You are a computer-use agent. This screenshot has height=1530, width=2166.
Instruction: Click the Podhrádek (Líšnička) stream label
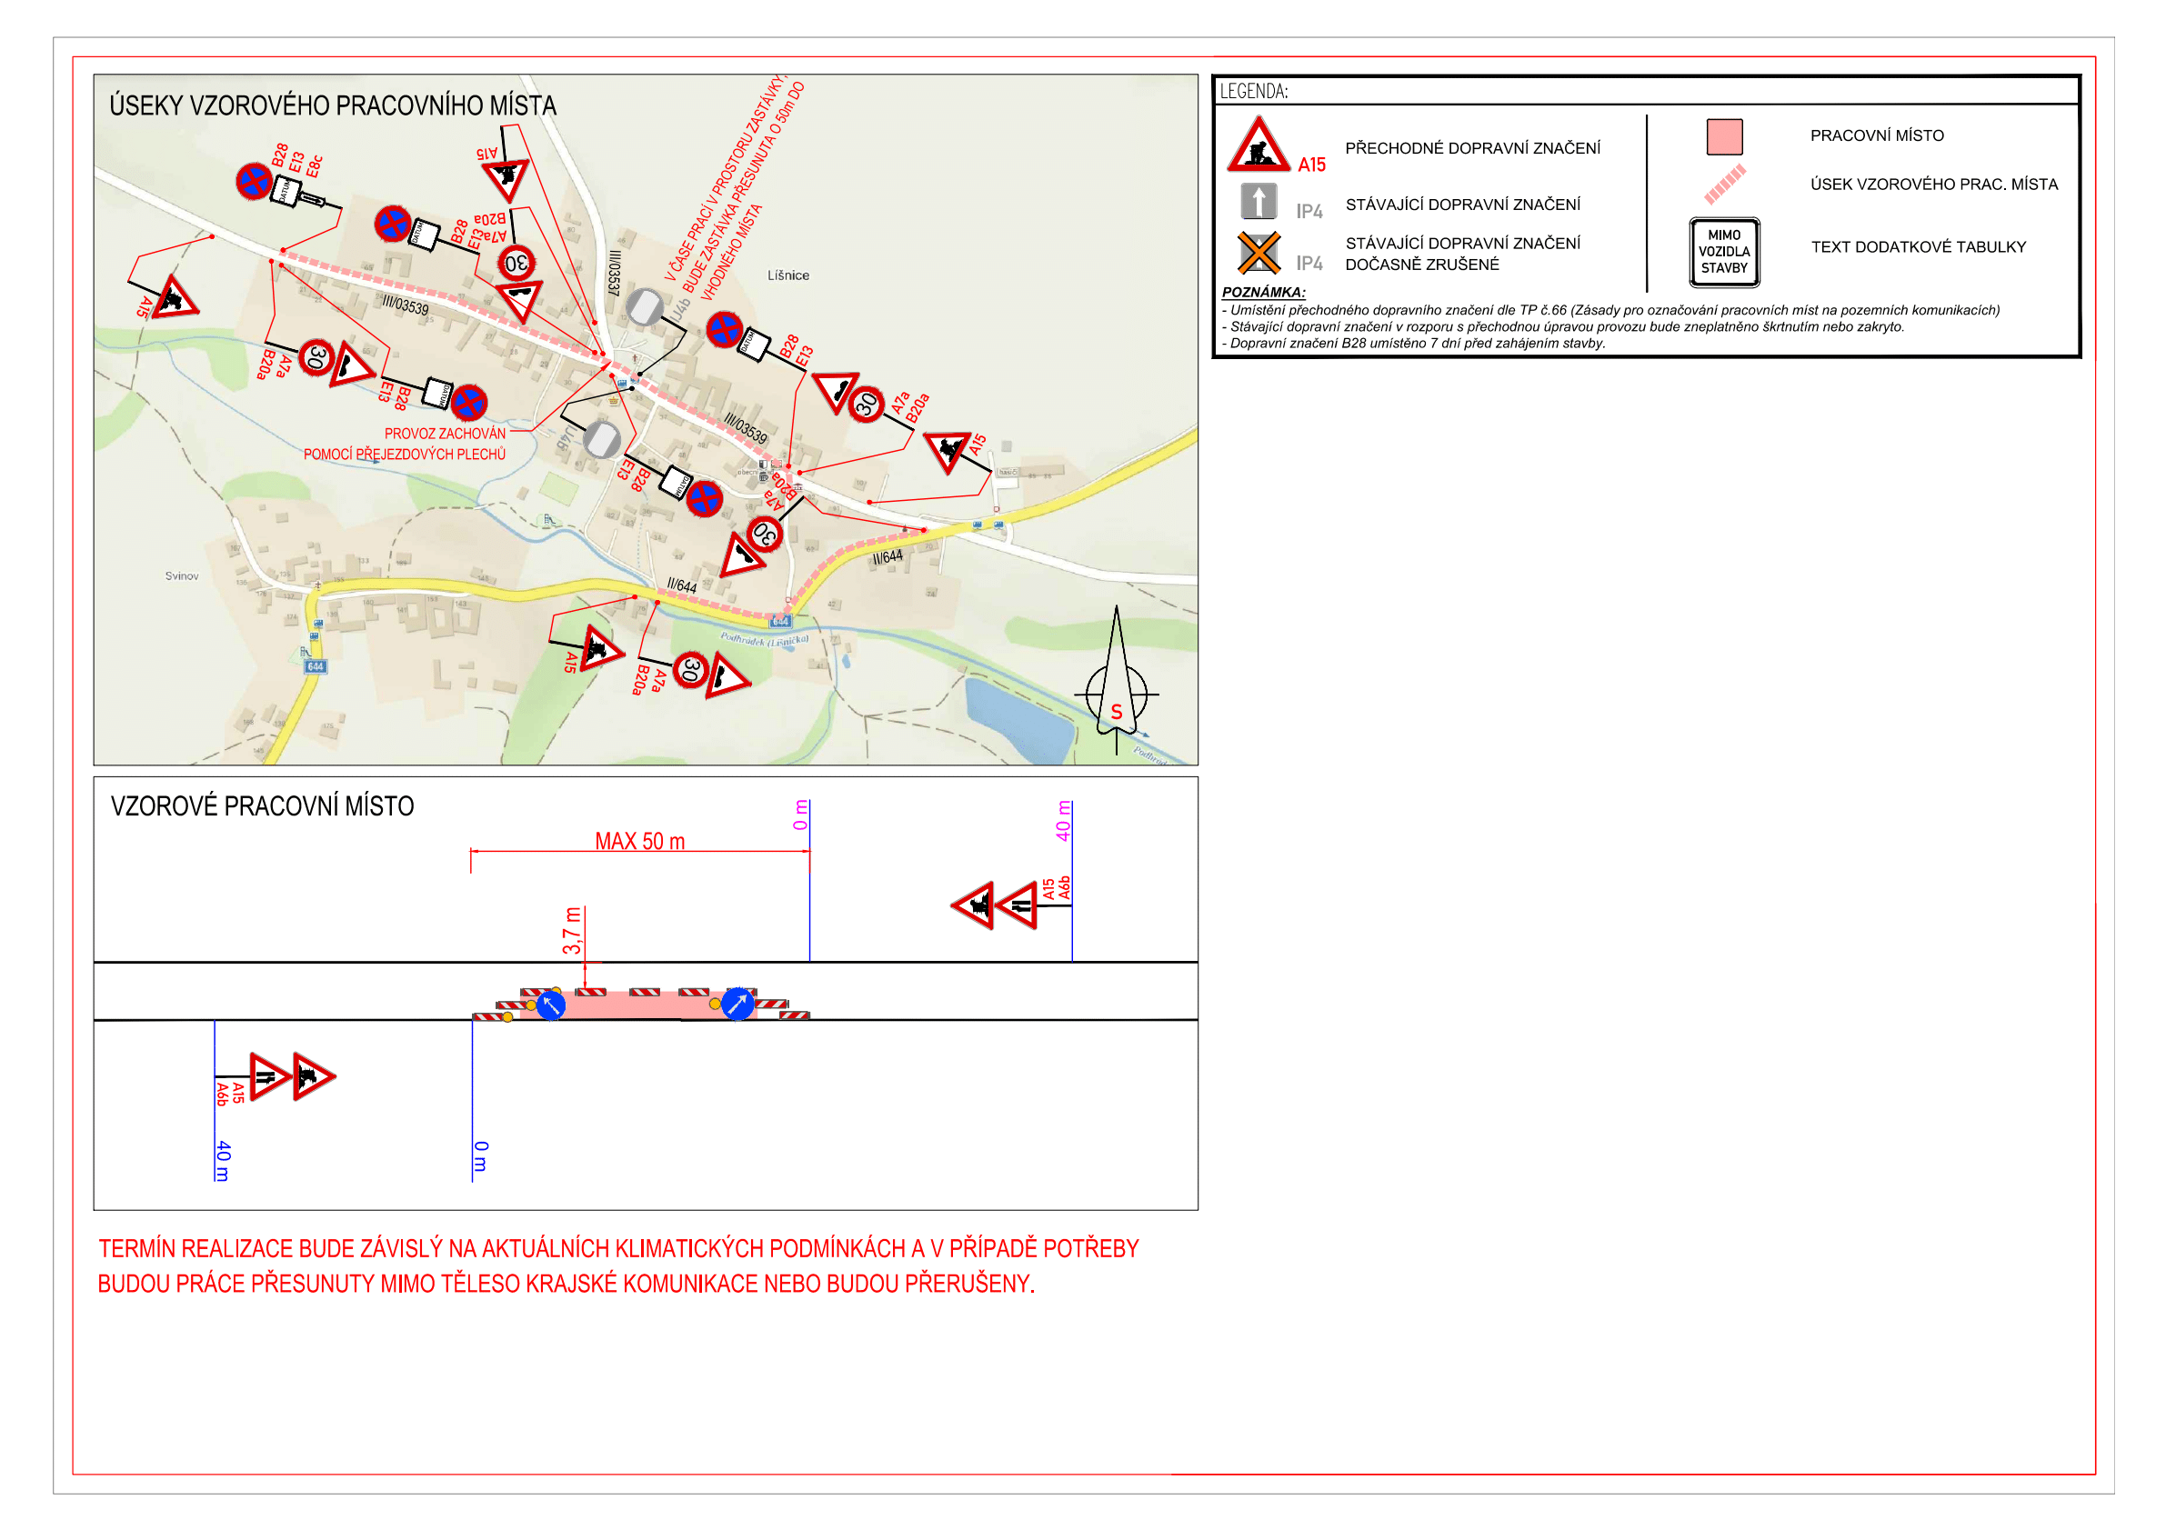[x=764, y=638]
